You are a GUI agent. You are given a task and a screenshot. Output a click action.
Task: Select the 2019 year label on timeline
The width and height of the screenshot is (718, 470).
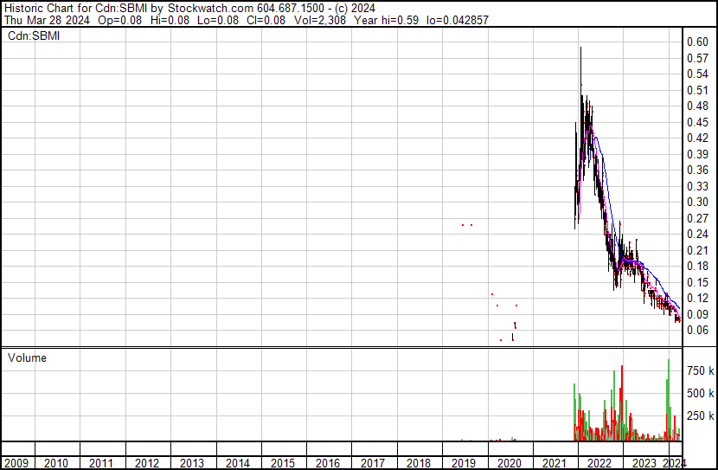click(464, 463)
